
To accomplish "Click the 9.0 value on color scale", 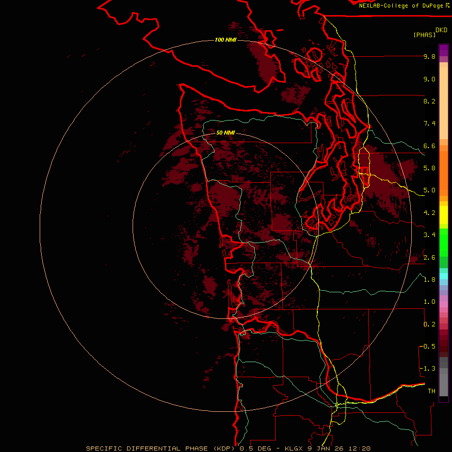I will (x=429, y=79).
